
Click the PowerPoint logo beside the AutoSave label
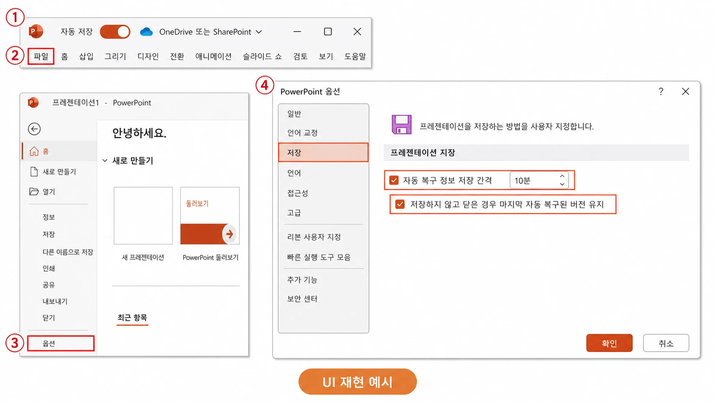point(36,31)
